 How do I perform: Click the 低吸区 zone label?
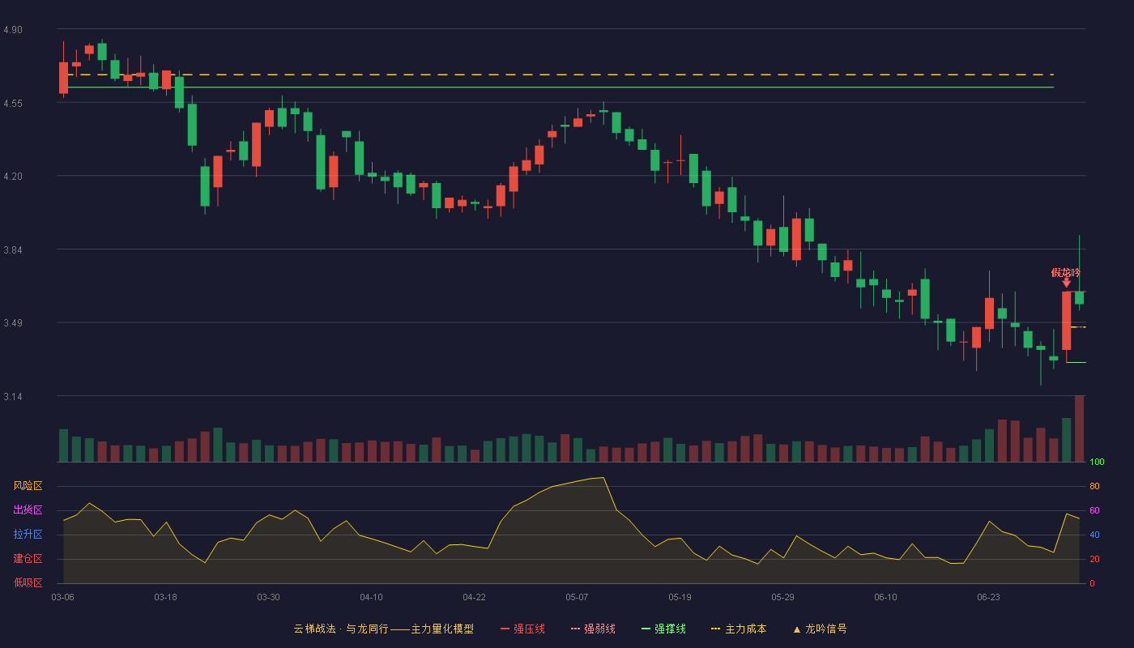(x=28, y=583)
